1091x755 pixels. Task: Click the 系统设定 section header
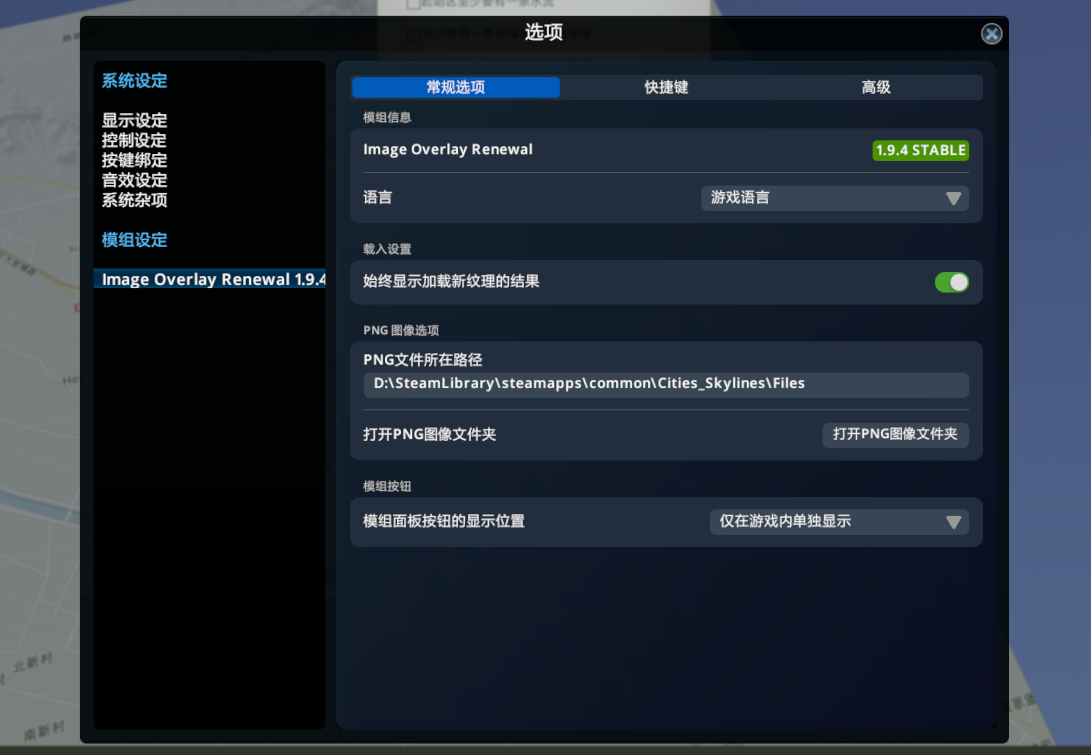coord(135,81)
